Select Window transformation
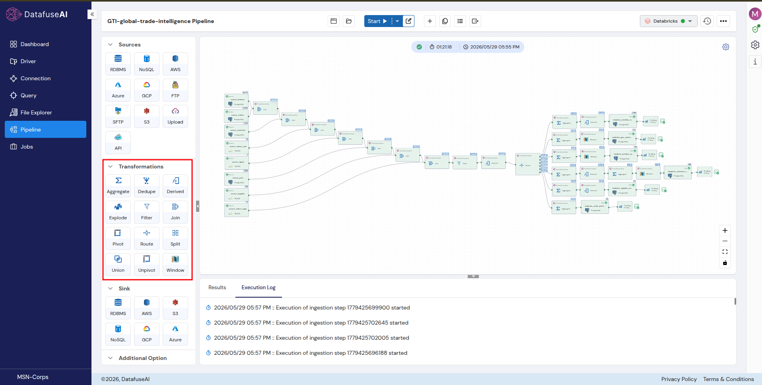The width and height of the screenshot is (762, 385). tap(175, 264)
